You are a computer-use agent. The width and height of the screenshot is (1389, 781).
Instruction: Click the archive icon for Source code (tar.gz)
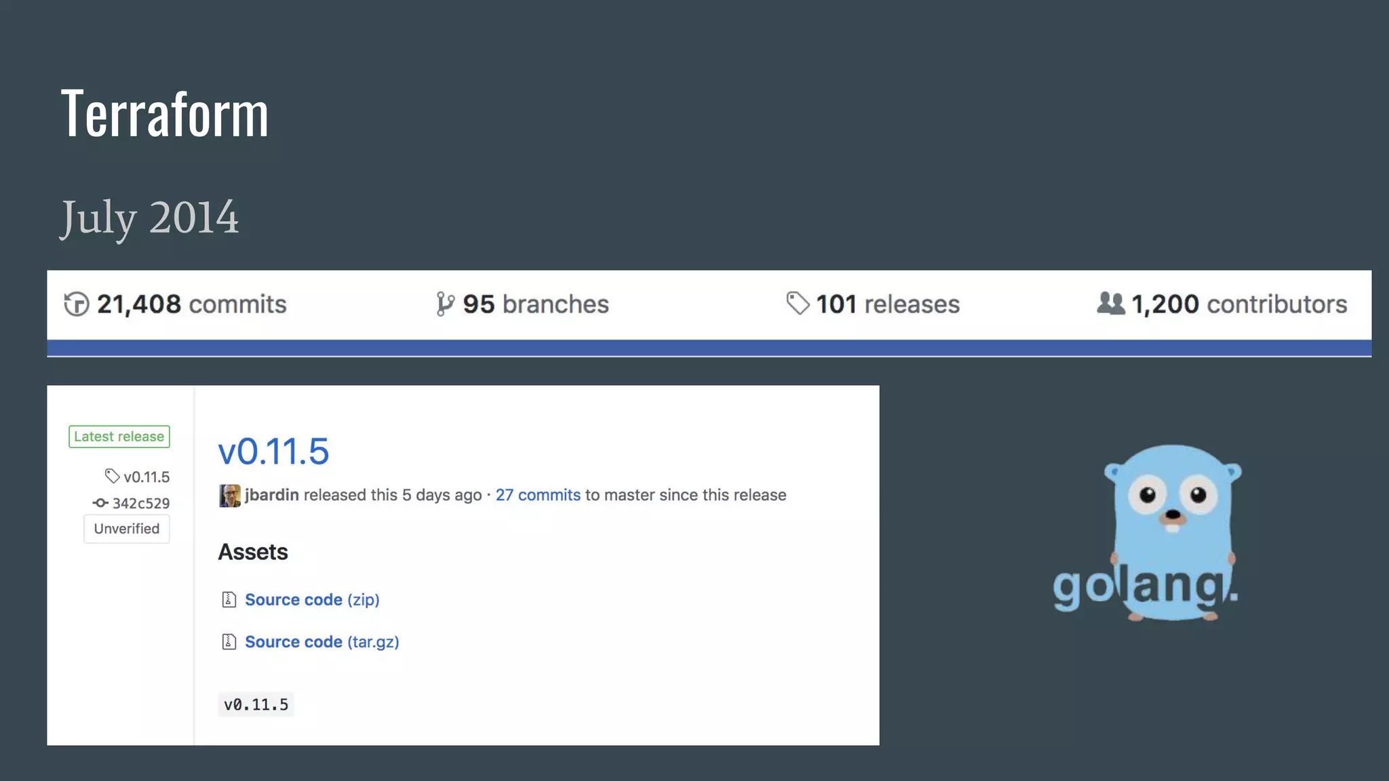(229, 641)
